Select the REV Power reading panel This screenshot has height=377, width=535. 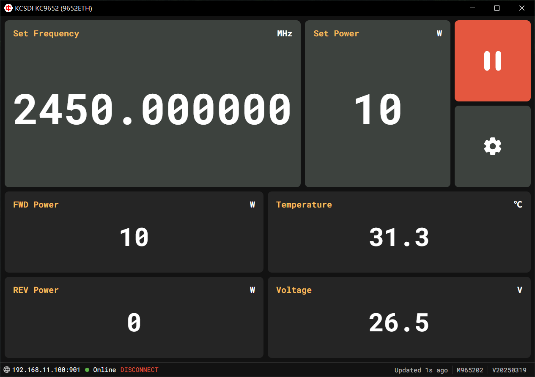tap(134, 317)
